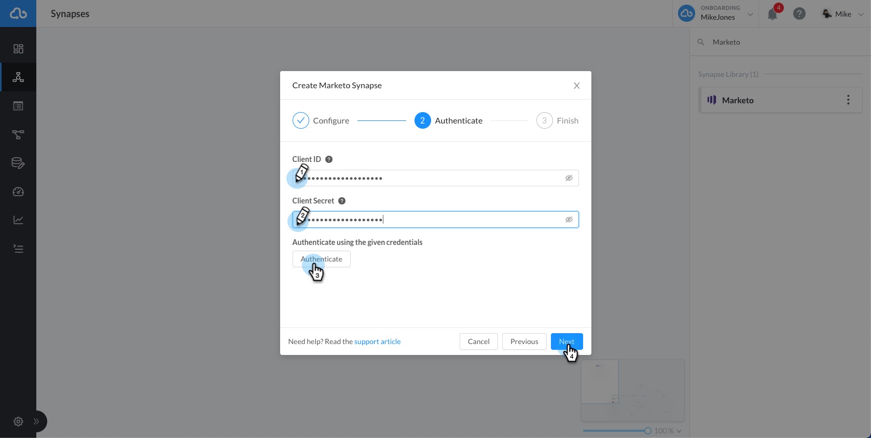Open the database edit icon in sidebar
This screenshot has height=438, width=871.
(18, 163)
